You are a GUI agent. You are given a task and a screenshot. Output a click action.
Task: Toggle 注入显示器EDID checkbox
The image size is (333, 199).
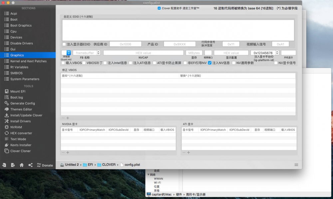pyautogui.click(x=64, y=44)
